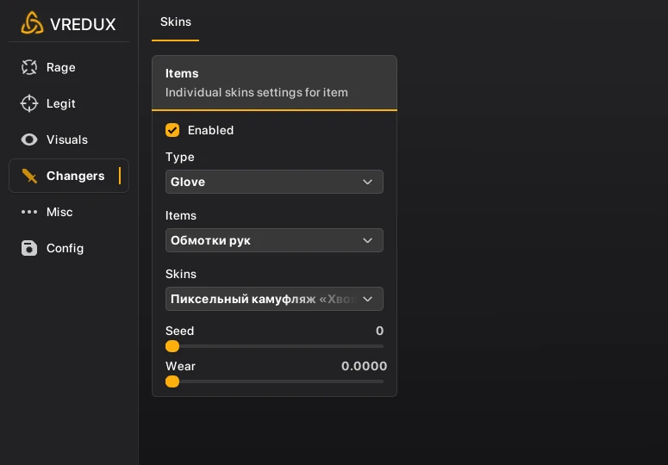Open the Config menu label

click(66, 248)
